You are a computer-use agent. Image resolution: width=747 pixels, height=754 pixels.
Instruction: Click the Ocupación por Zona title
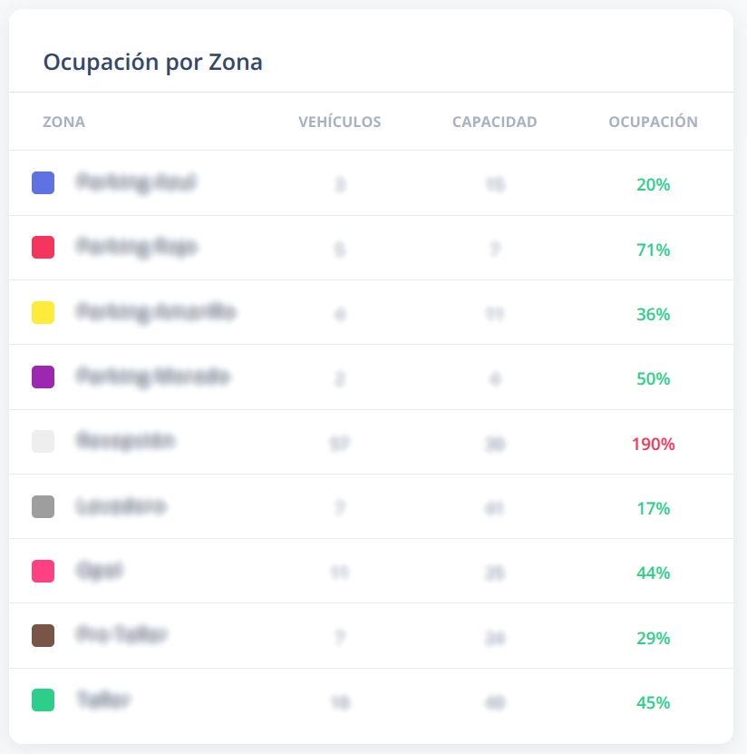pos(152,62)
